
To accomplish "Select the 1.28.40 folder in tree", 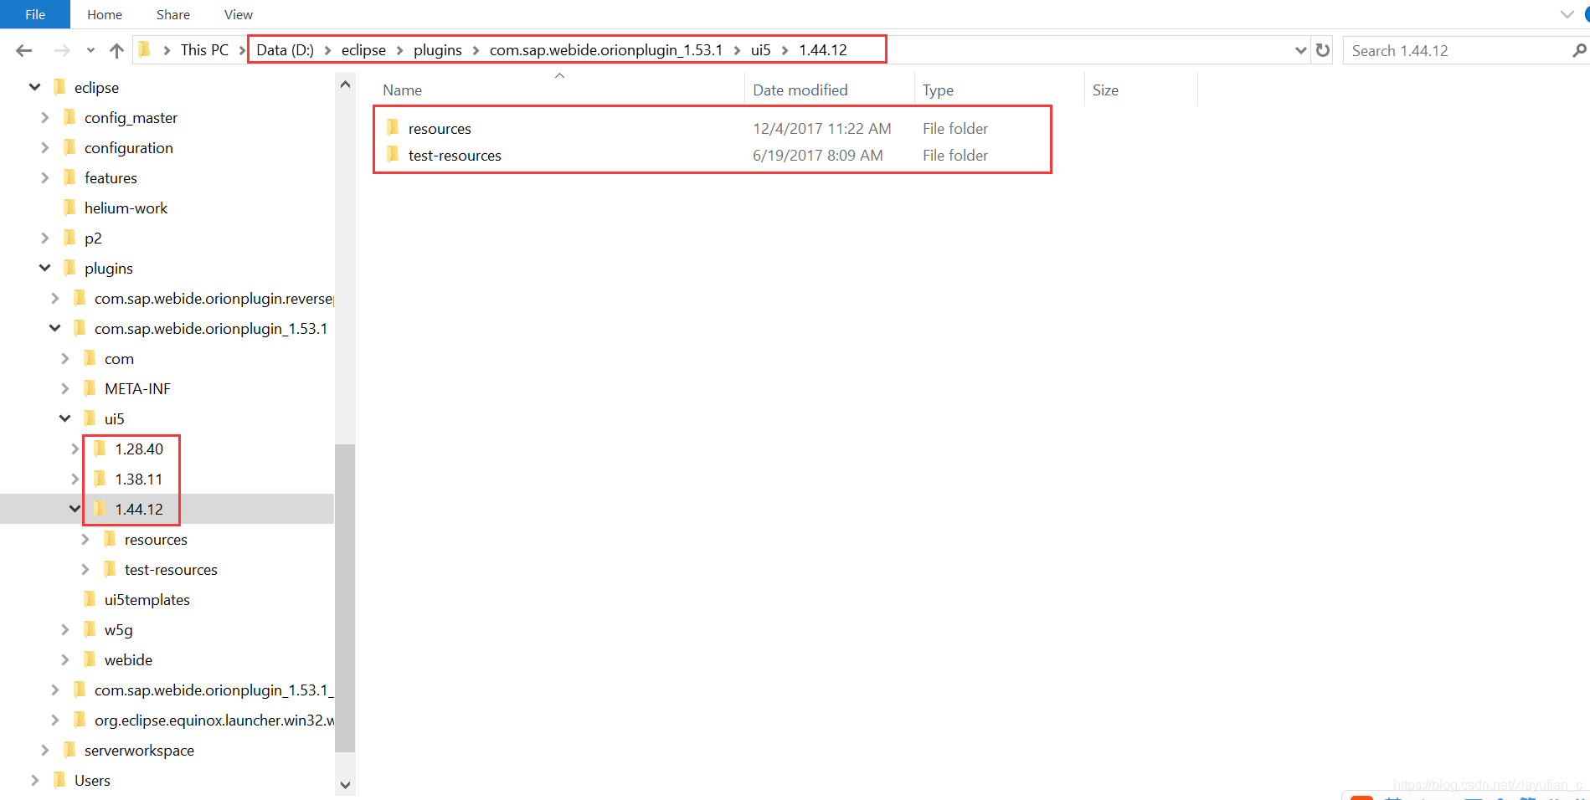I will tap(139, 449).
